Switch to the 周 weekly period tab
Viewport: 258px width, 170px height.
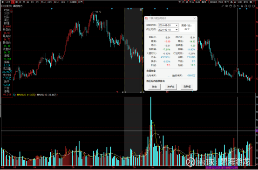(x=16, y=2)
